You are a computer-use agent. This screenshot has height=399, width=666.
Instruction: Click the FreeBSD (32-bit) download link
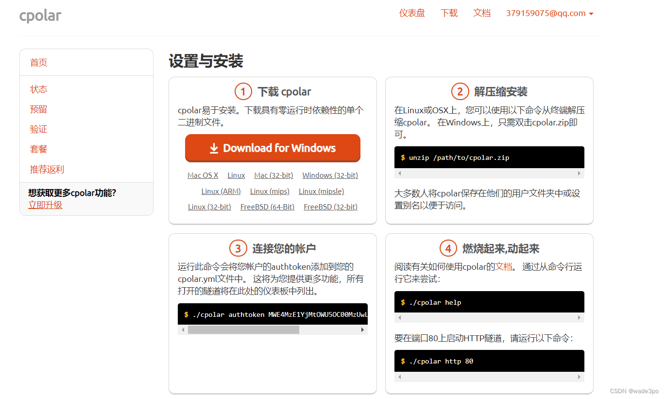pos(331,207)
